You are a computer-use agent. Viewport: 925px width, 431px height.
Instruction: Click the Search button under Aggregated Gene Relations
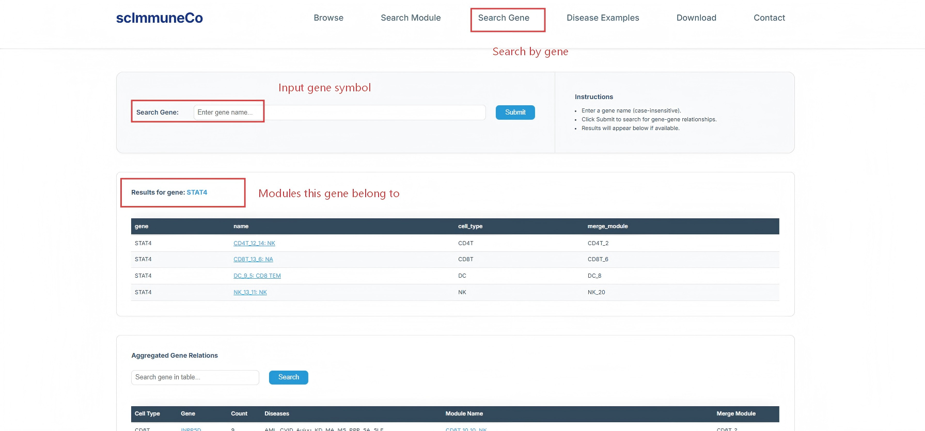pos(288,377)
